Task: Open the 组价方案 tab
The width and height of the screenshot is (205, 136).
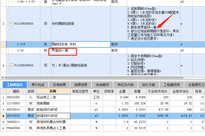Action: click(149, 85)
